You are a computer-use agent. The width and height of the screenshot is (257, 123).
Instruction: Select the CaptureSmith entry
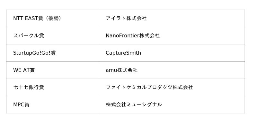pos(123,53)
